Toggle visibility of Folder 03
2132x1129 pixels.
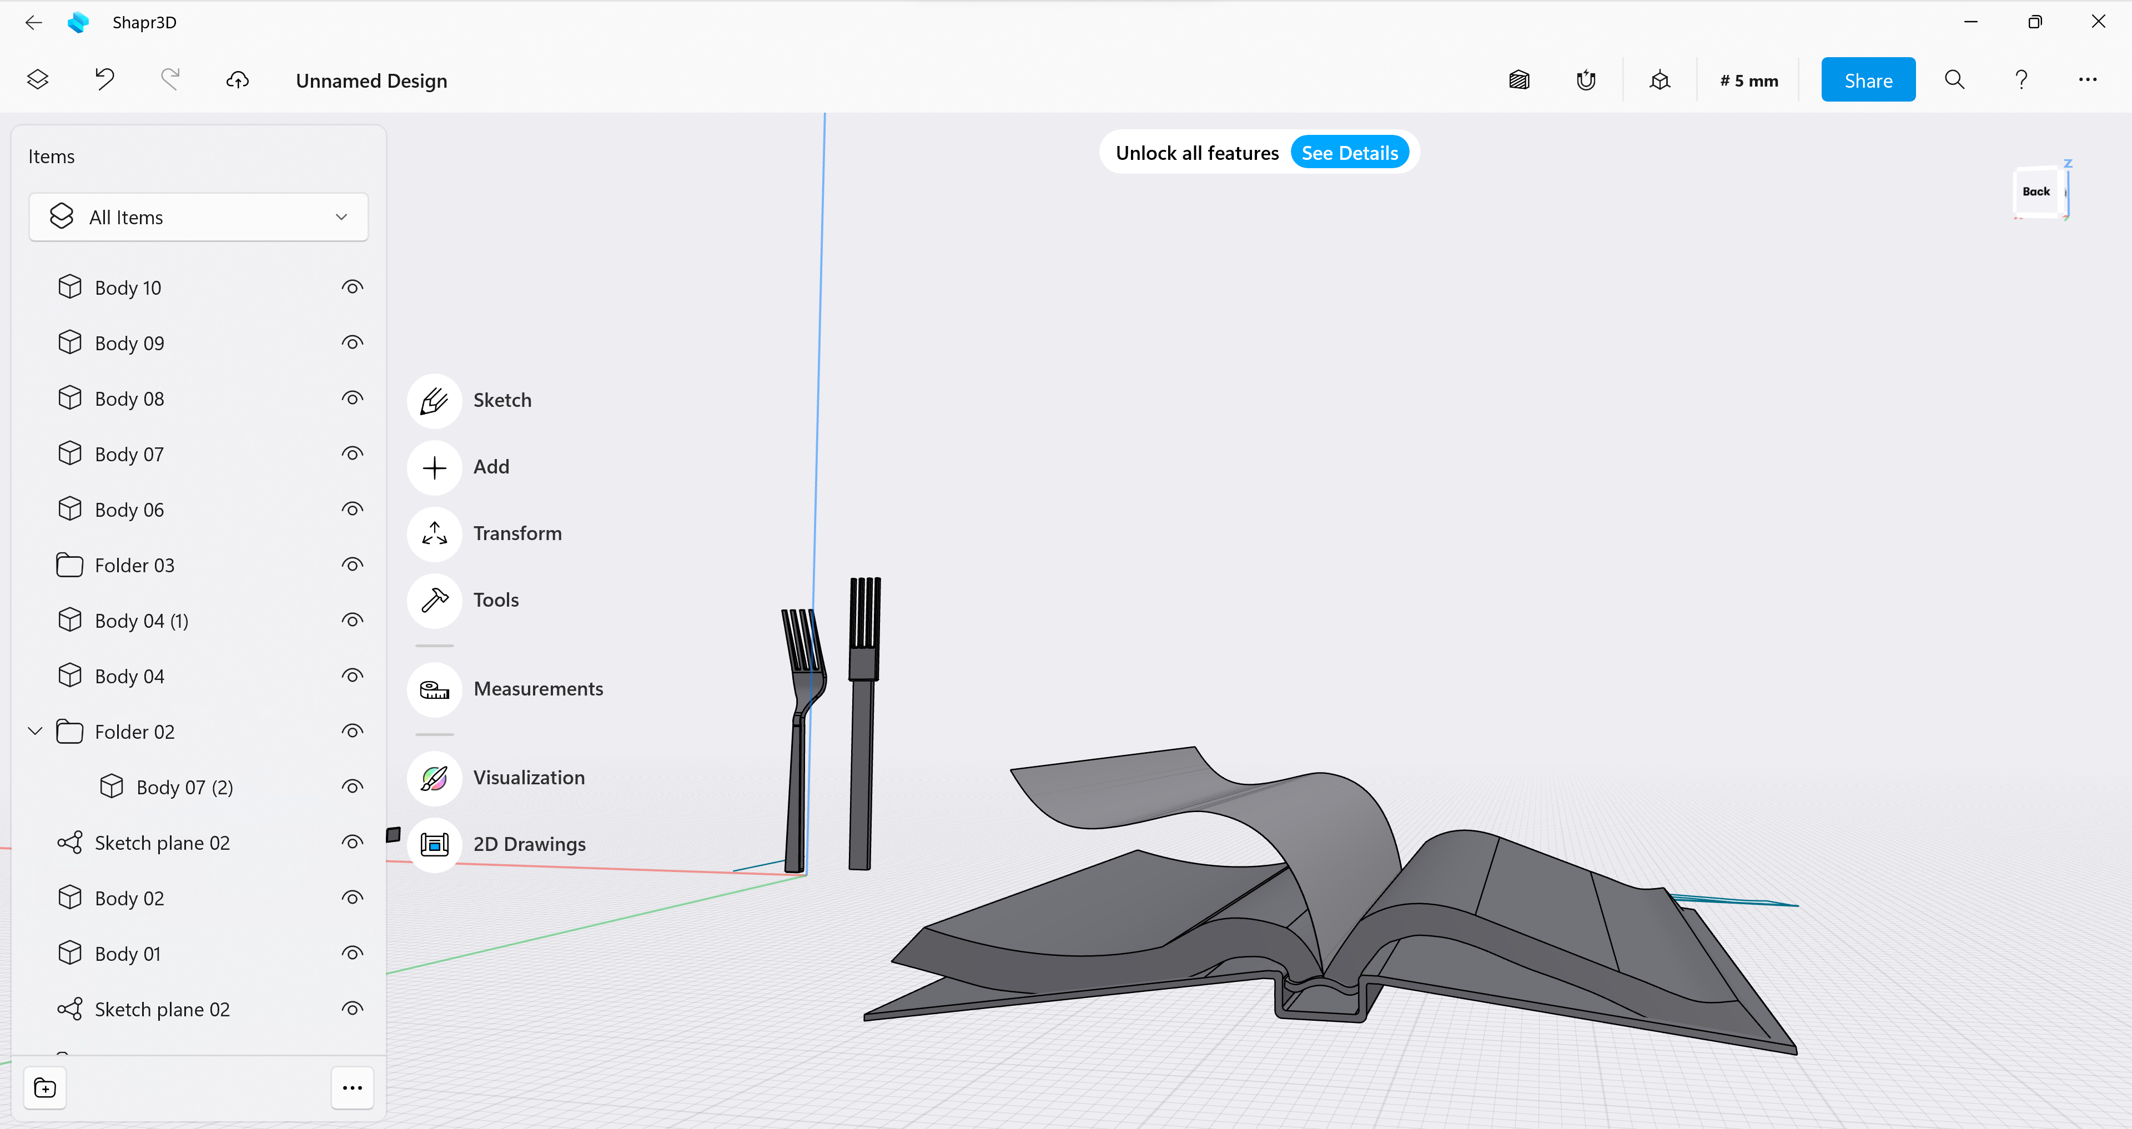coord(352,565)
